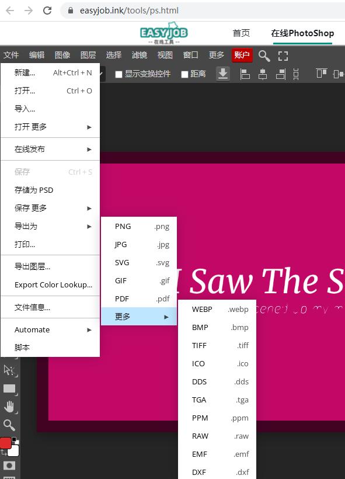Expand 更多 export formats submenu

(x=139, y=317)
